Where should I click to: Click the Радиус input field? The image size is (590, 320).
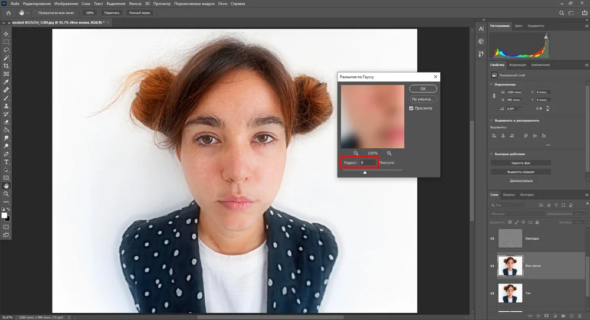pos(368,162)
